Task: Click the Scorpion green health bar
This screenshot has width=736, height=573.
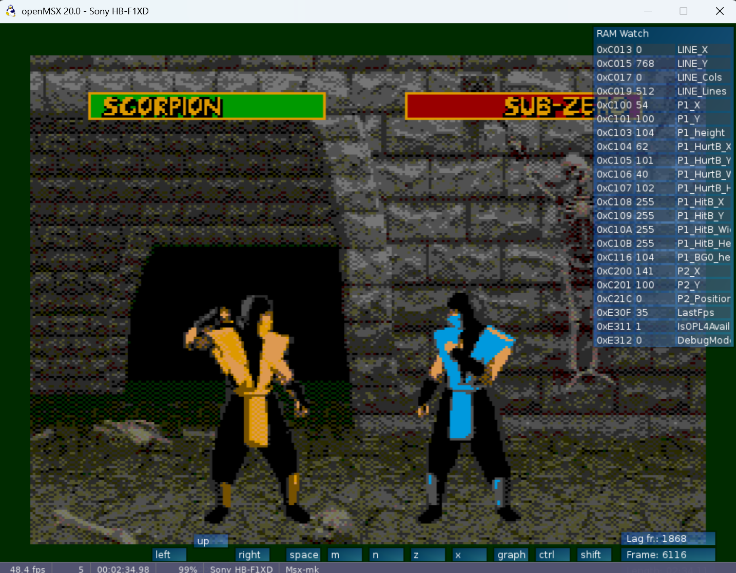Action: (x=207, y=106)
